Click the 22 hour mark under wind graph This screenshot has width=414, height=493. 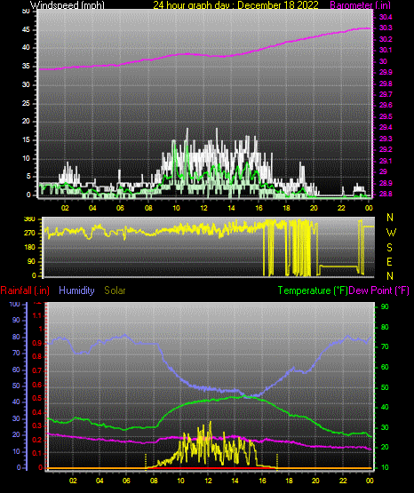click(x=341, y=208)
